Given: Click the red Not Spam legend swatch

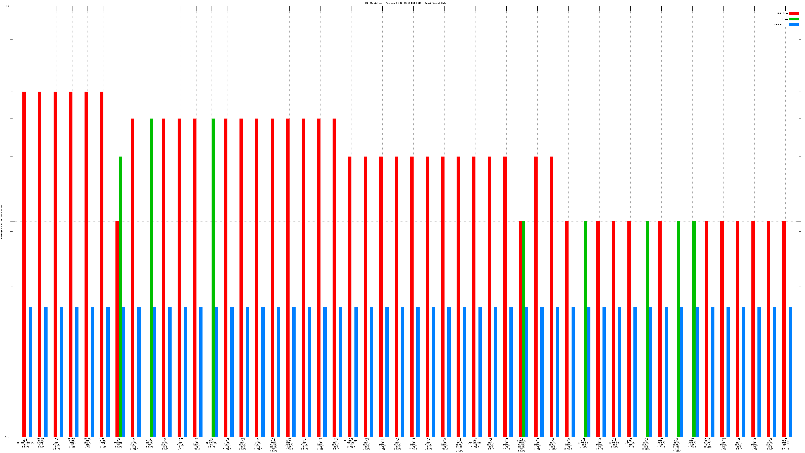Looking at the screenshot, I should click(793, 13).
